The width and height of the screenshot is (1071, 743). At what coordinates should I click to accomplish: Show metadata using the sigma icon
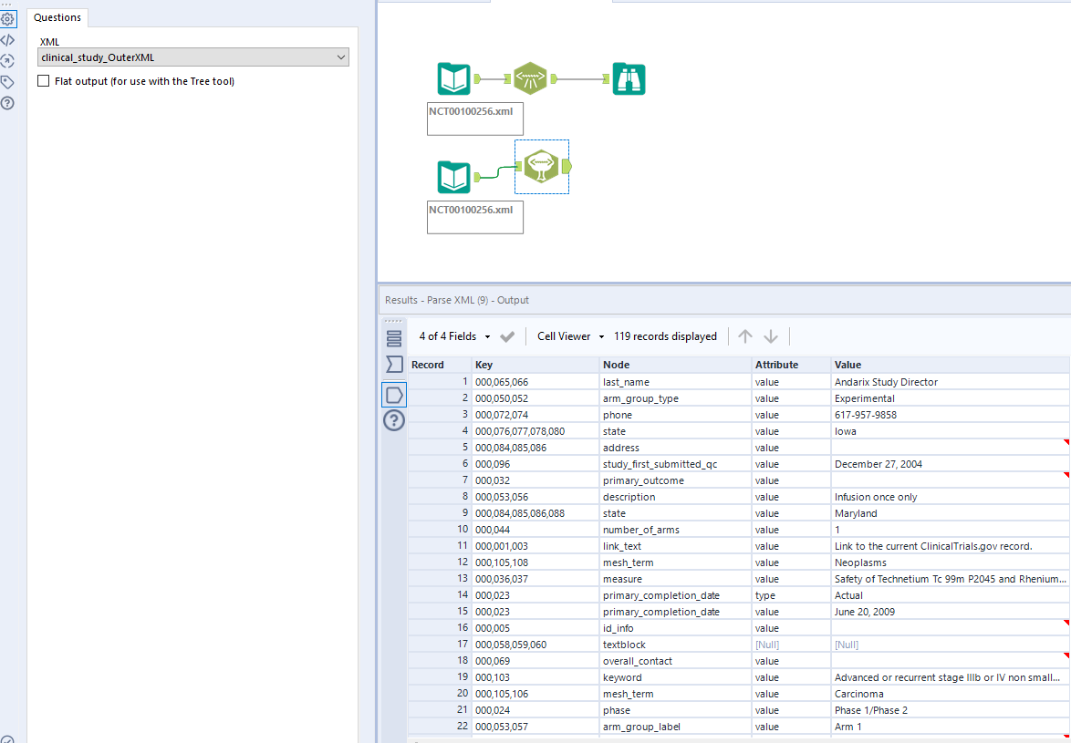394,365
